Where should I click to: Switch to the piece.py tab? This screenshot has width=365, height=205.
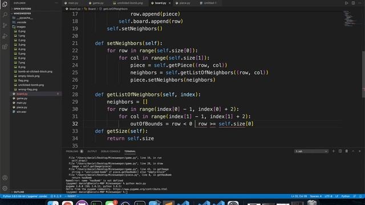pyautogui.click(x=185, y=3)
